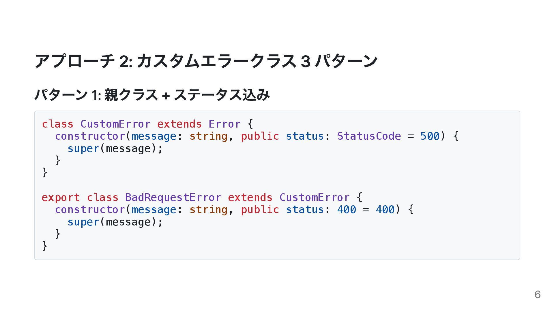Click the subtitle パターン 1 heading
This screenshot has height=311, width=554.
coord(152,95)
